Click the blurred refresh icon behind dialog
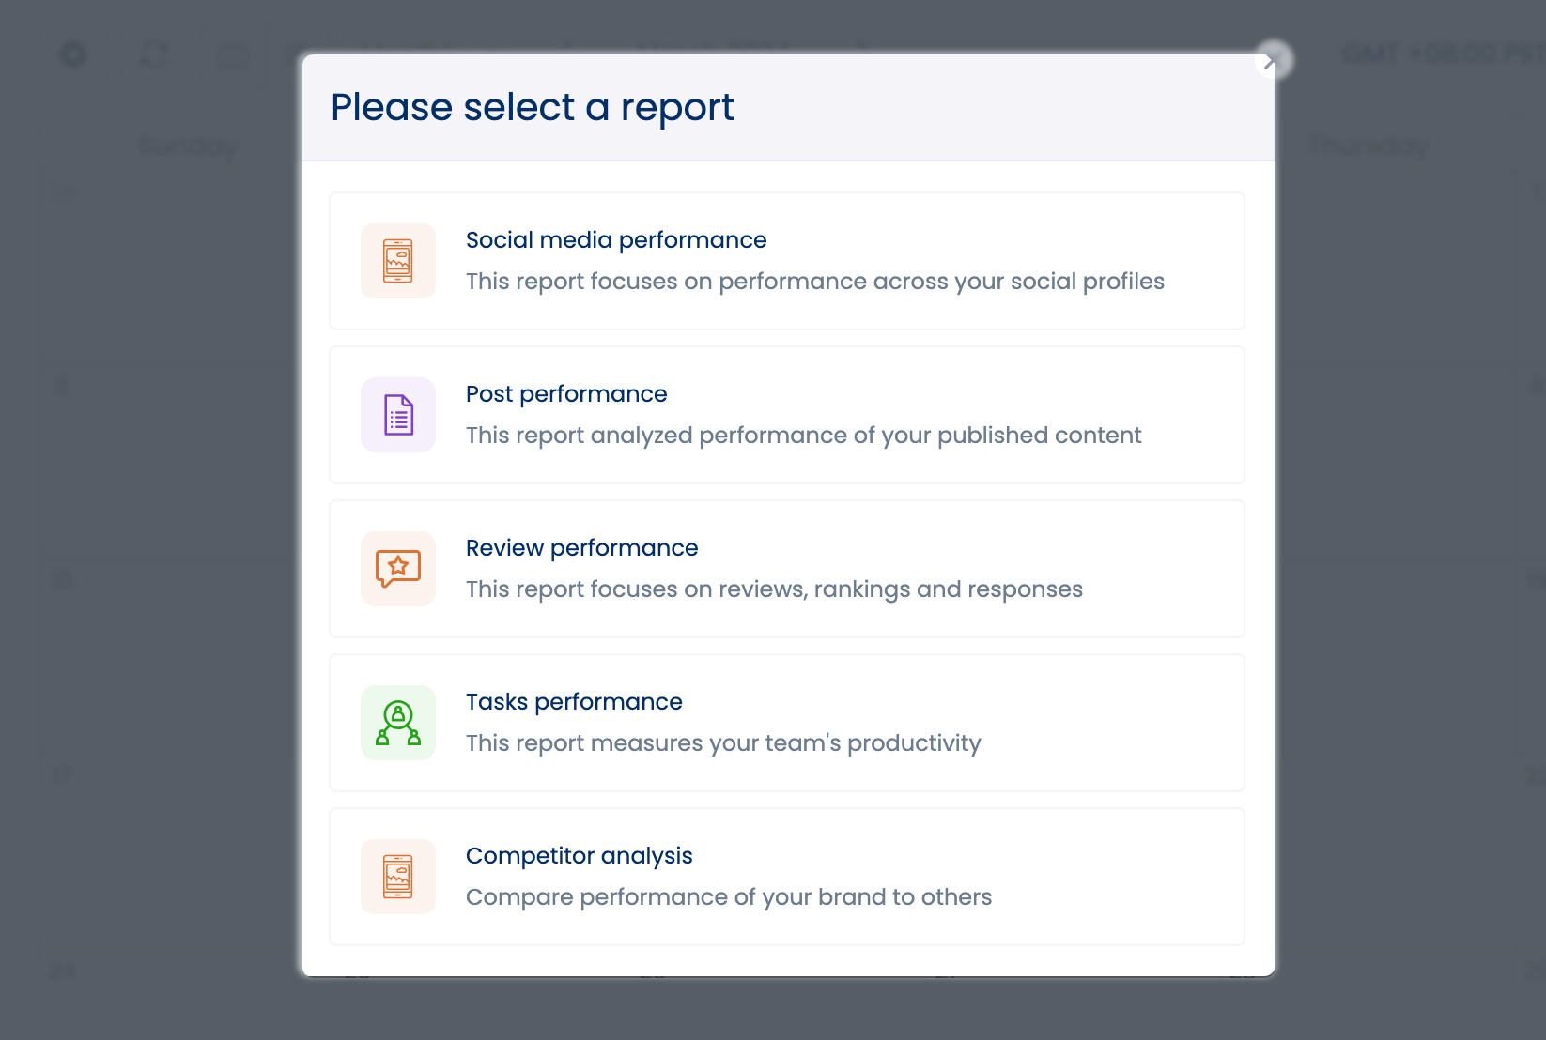This screenshot has width=1546, height=1040. (x=155, y=54)
